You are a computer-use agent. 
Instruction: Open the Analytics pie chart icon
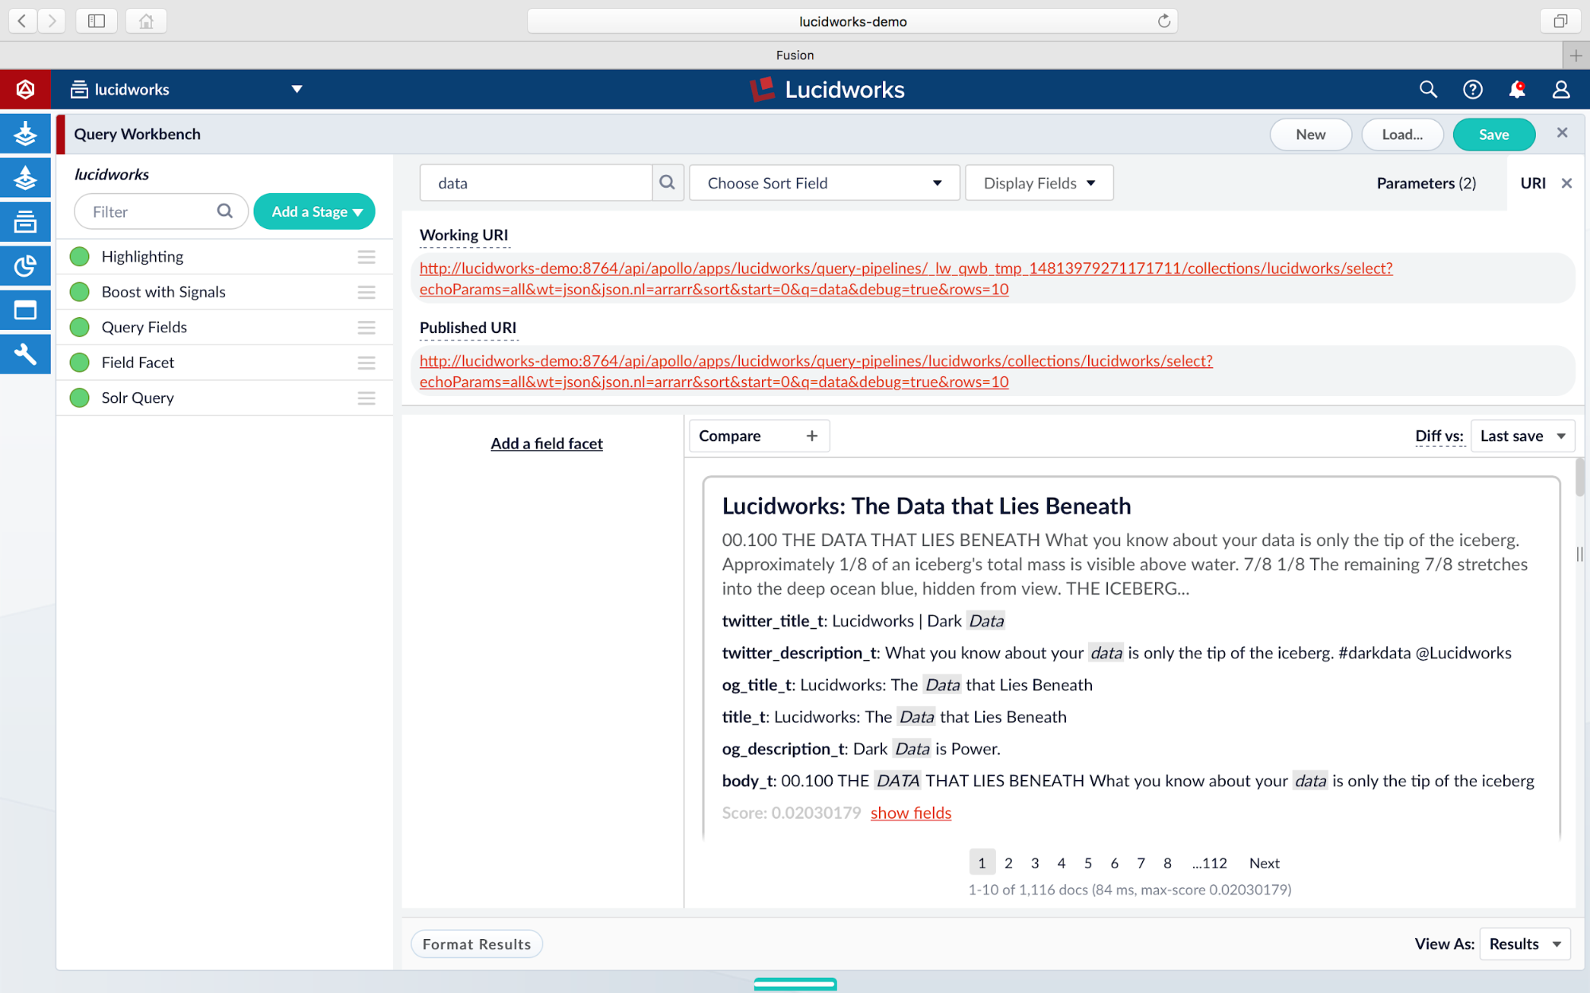(25, 266)
